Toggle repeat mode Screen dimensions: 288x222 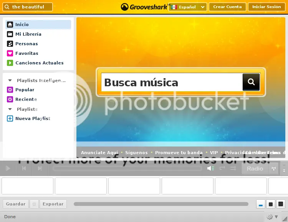[222, 168]
